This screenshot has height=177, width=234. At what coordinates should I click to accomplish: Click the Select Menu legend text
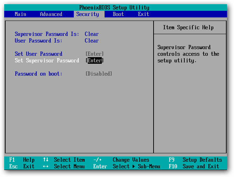click(x=69, y=166)
